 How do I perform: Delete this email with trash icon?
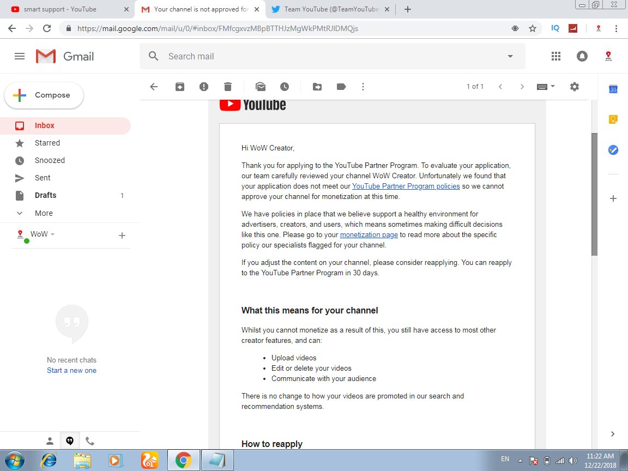tap(228, 87)
